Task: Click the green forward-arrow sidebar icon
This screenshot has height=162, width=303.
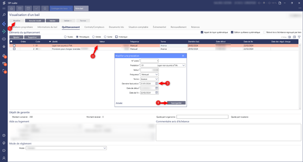Action: (4, 32)
